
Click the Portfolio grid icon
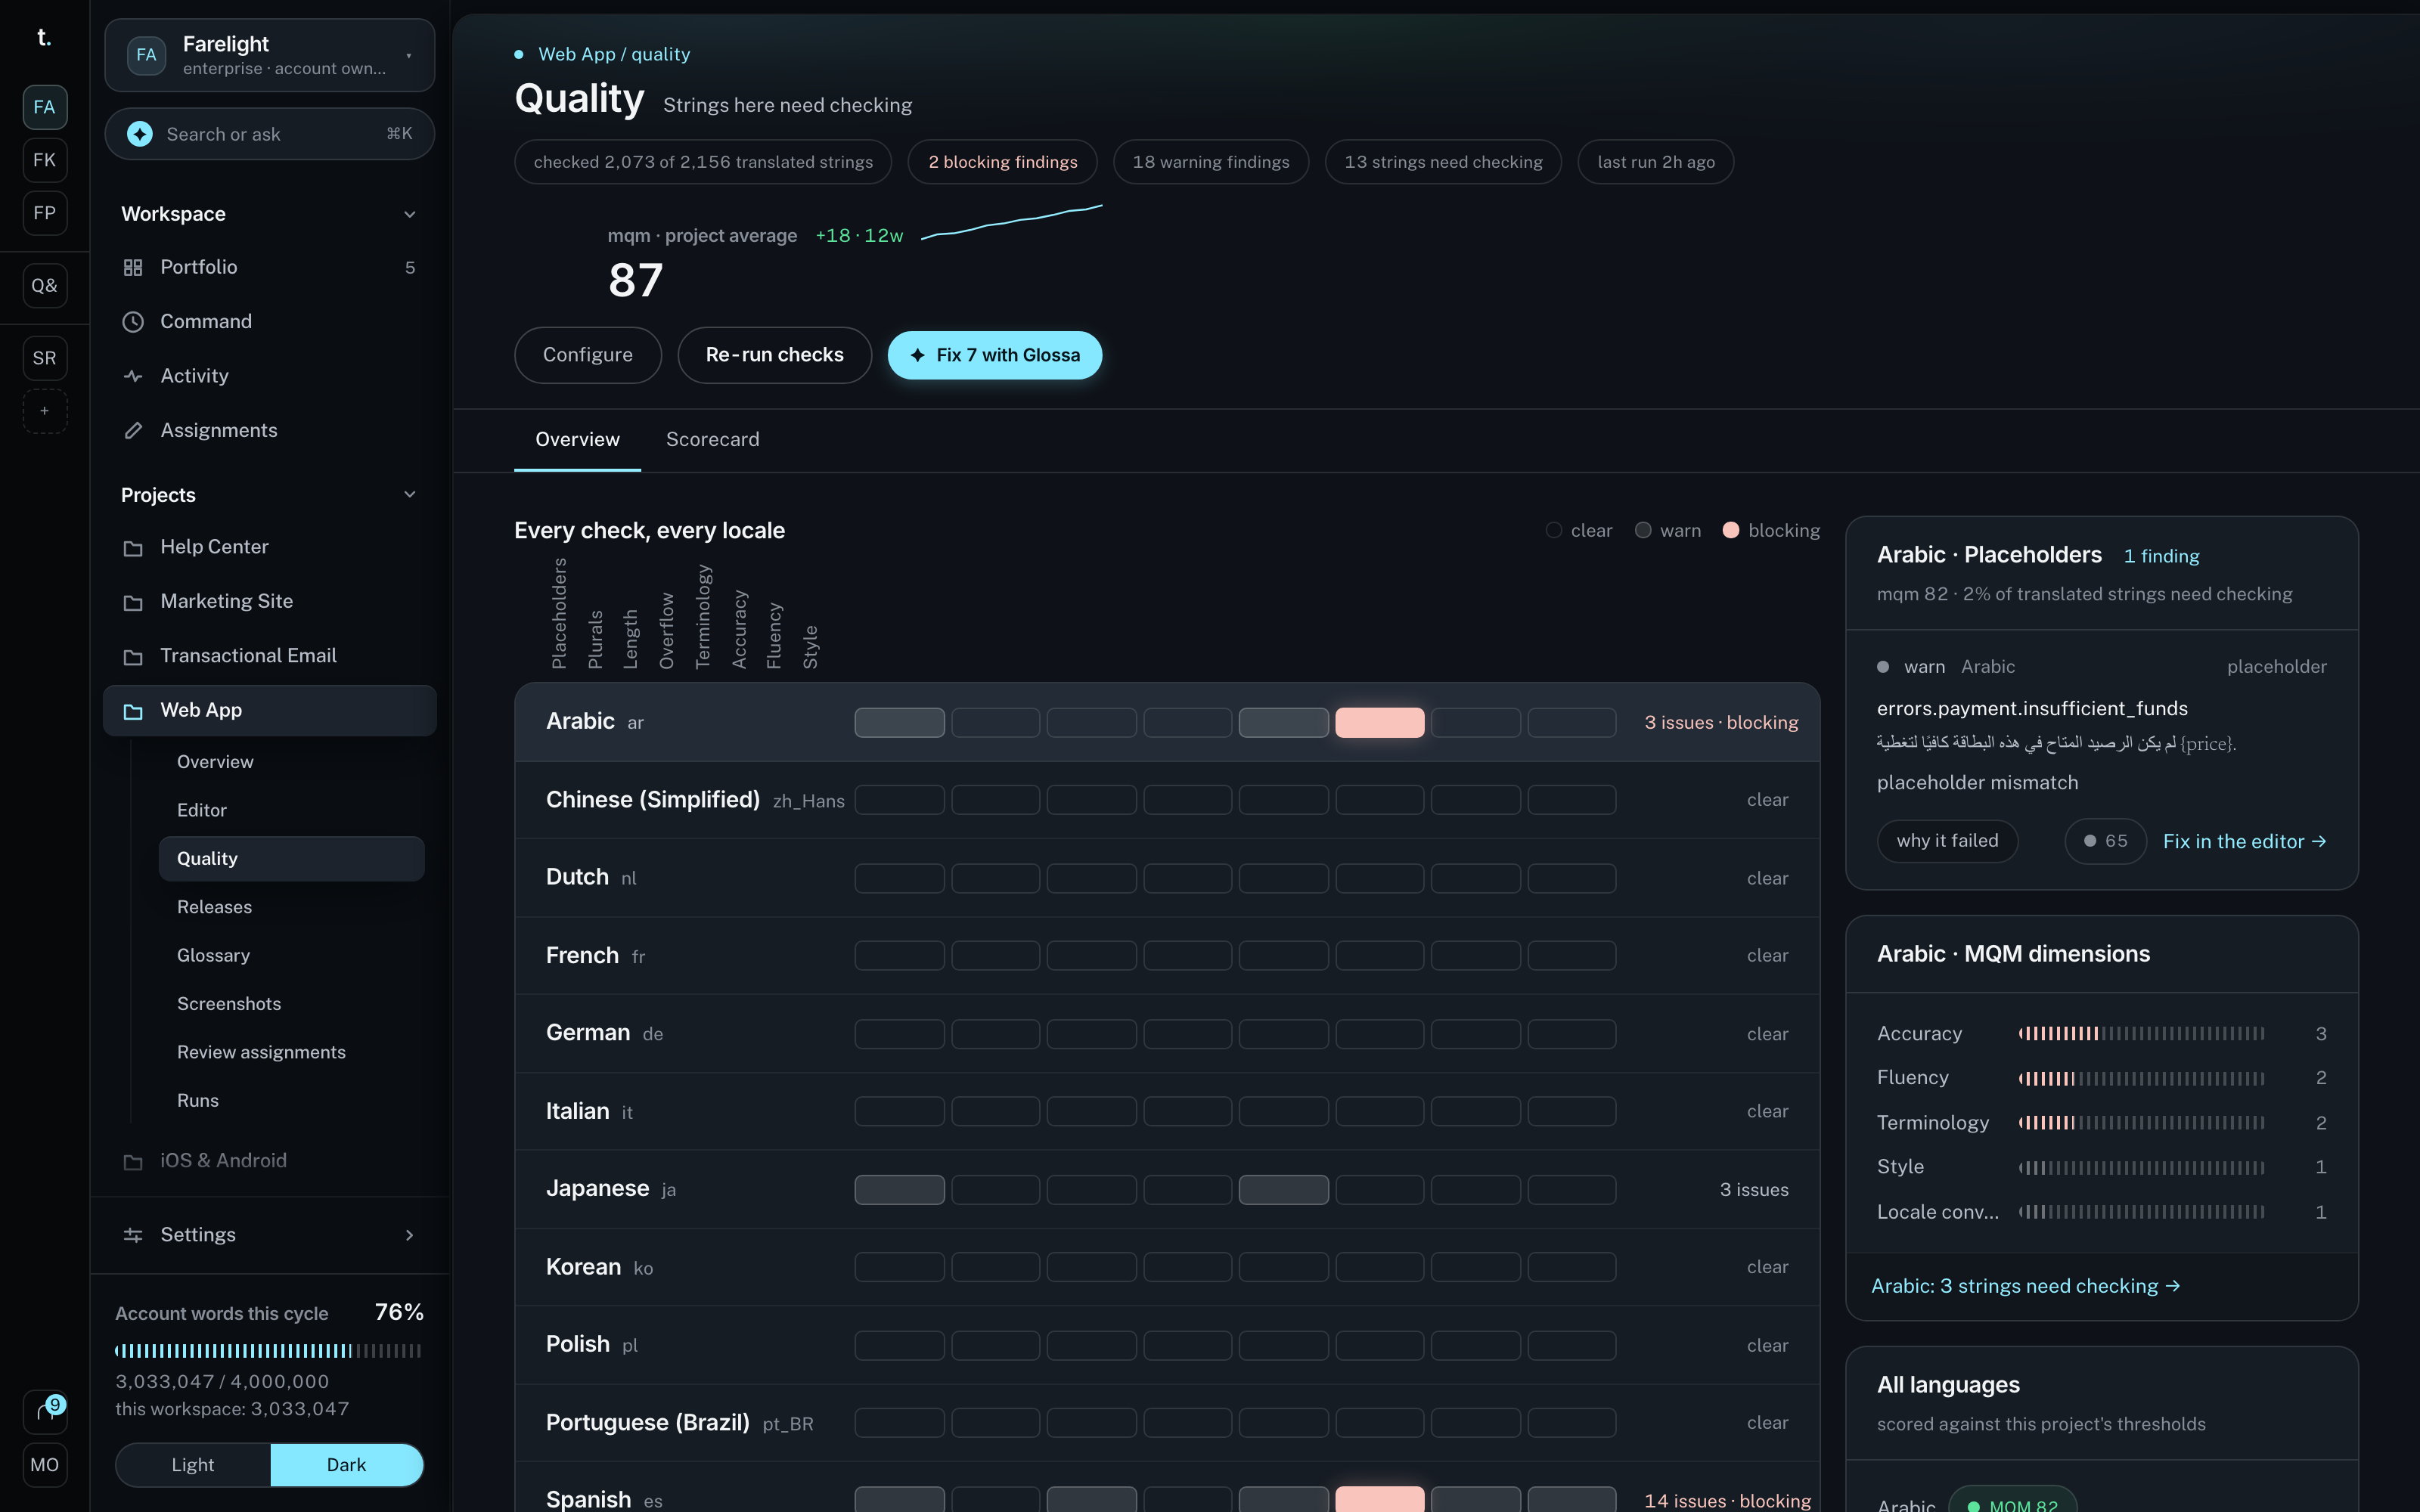pos(133,268)
